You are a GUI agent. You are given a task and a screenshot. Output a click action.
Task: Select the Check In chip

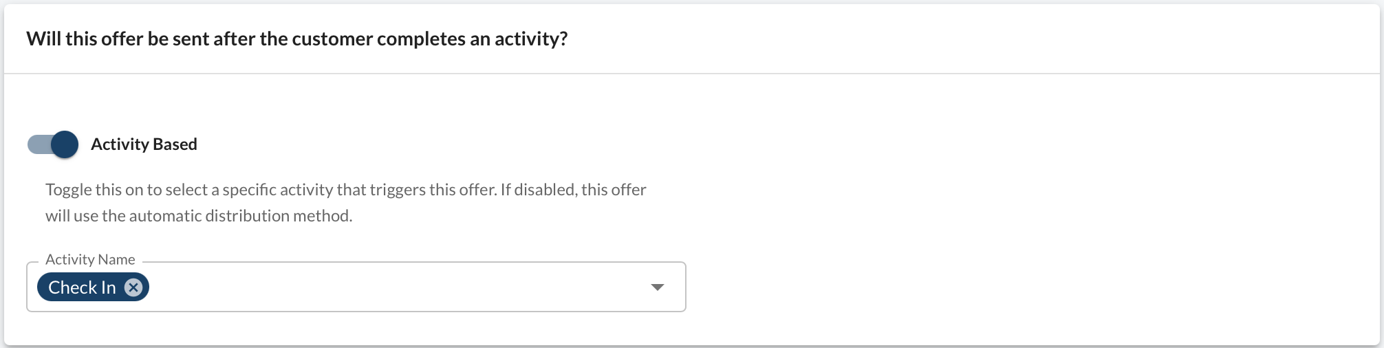93,287
